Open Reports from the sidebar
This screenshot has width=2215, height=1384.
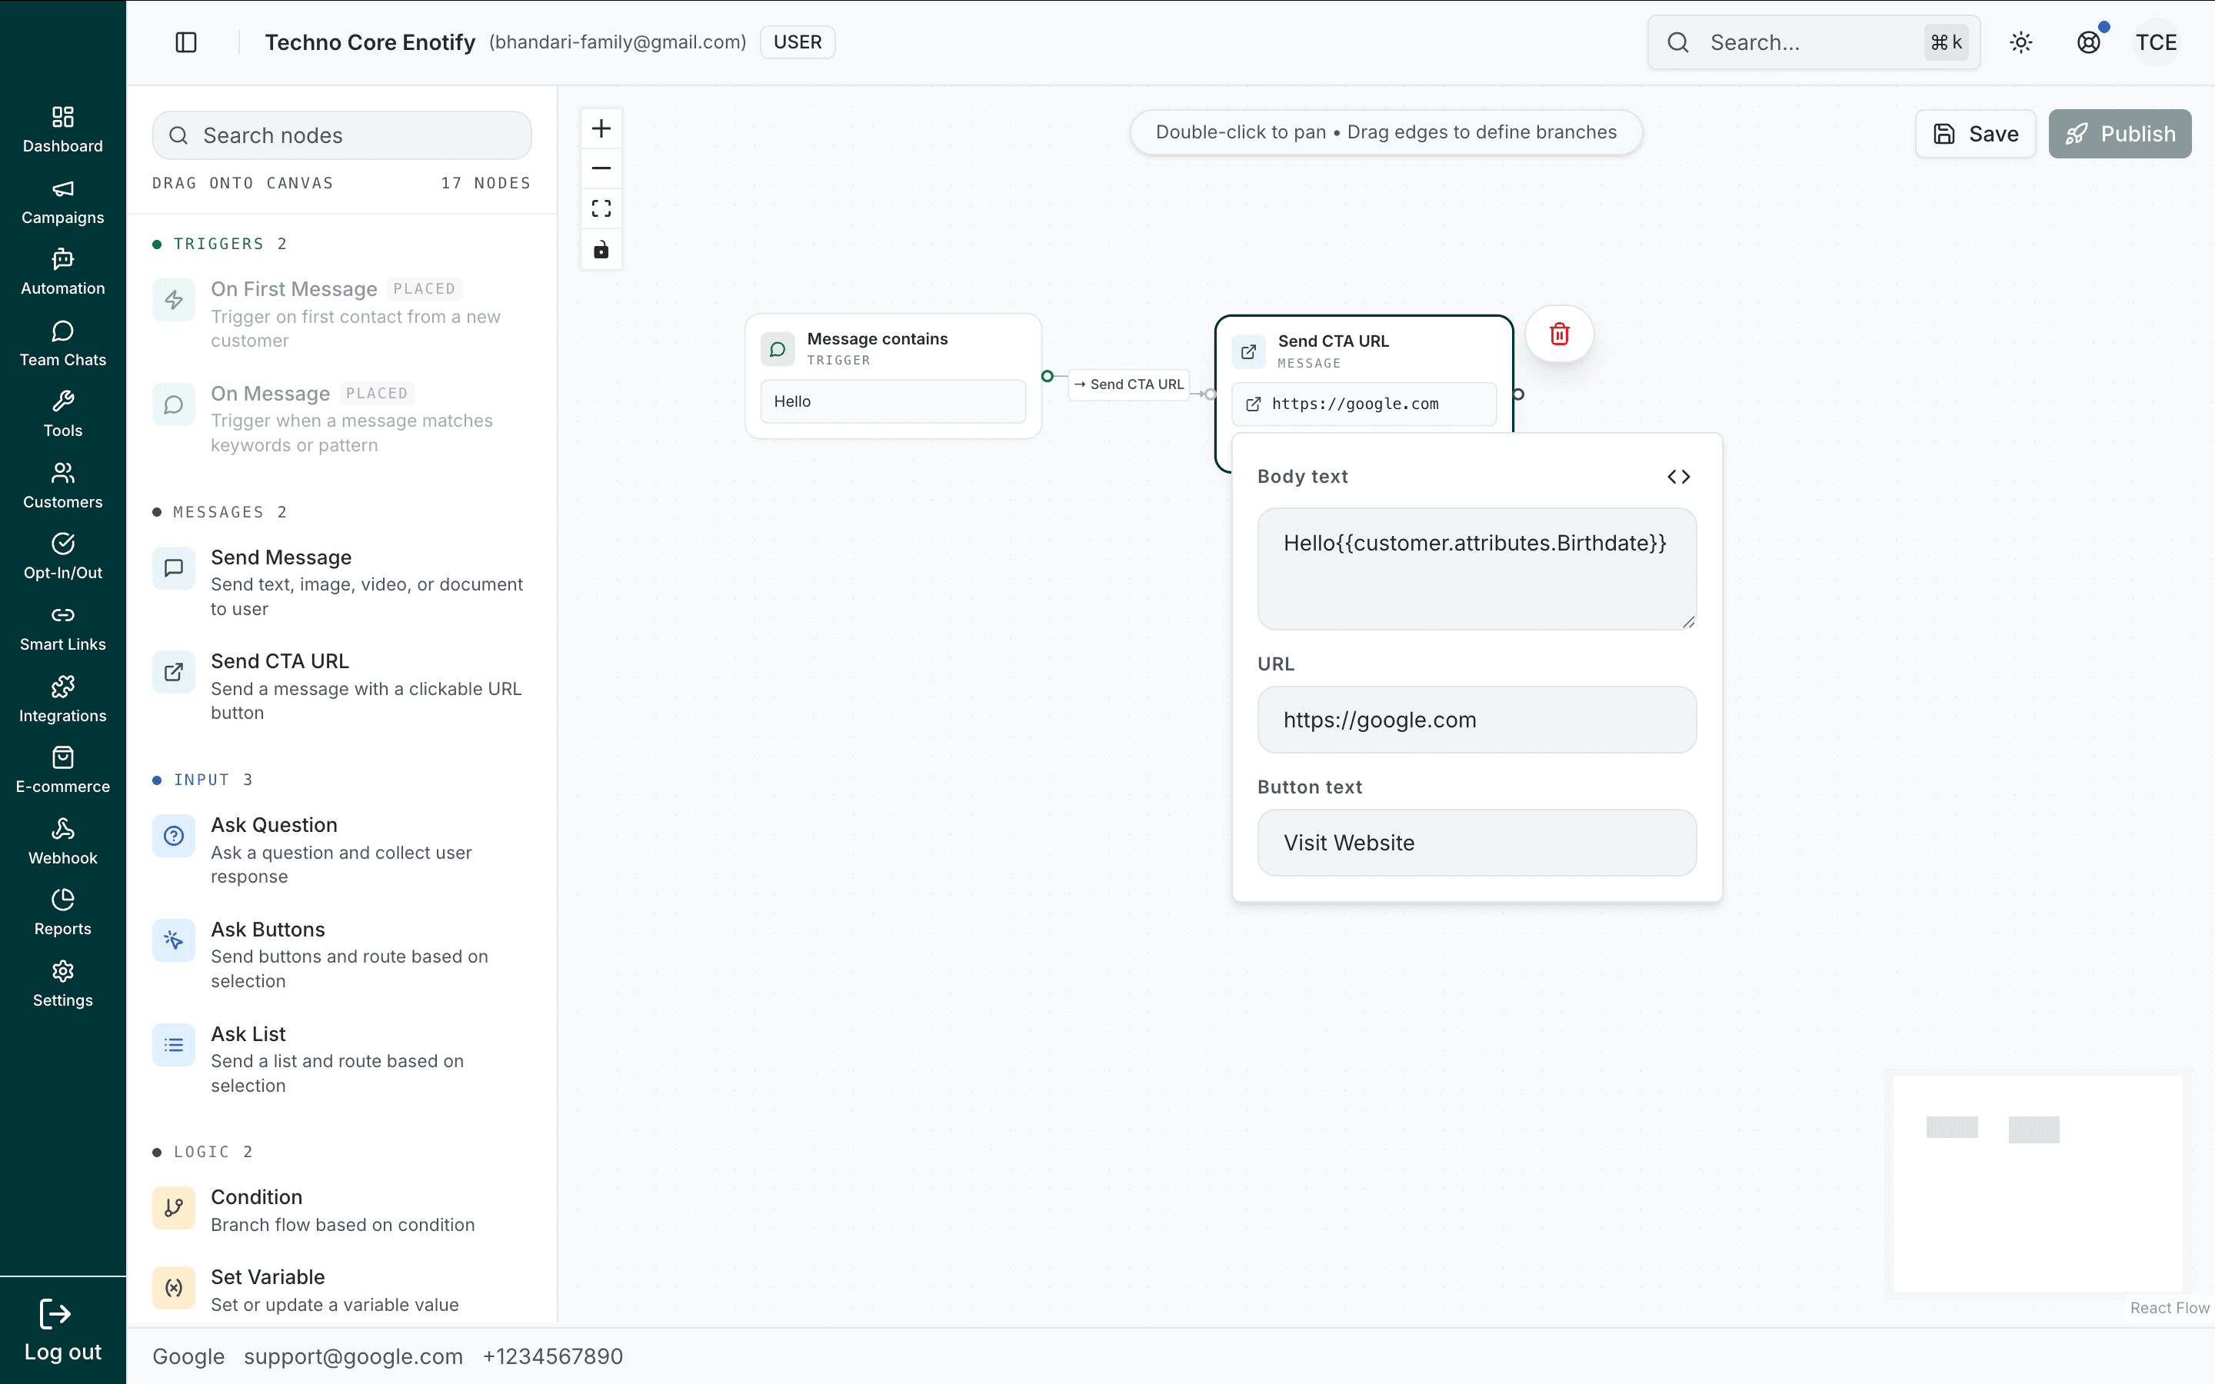(x=62, y=913)
